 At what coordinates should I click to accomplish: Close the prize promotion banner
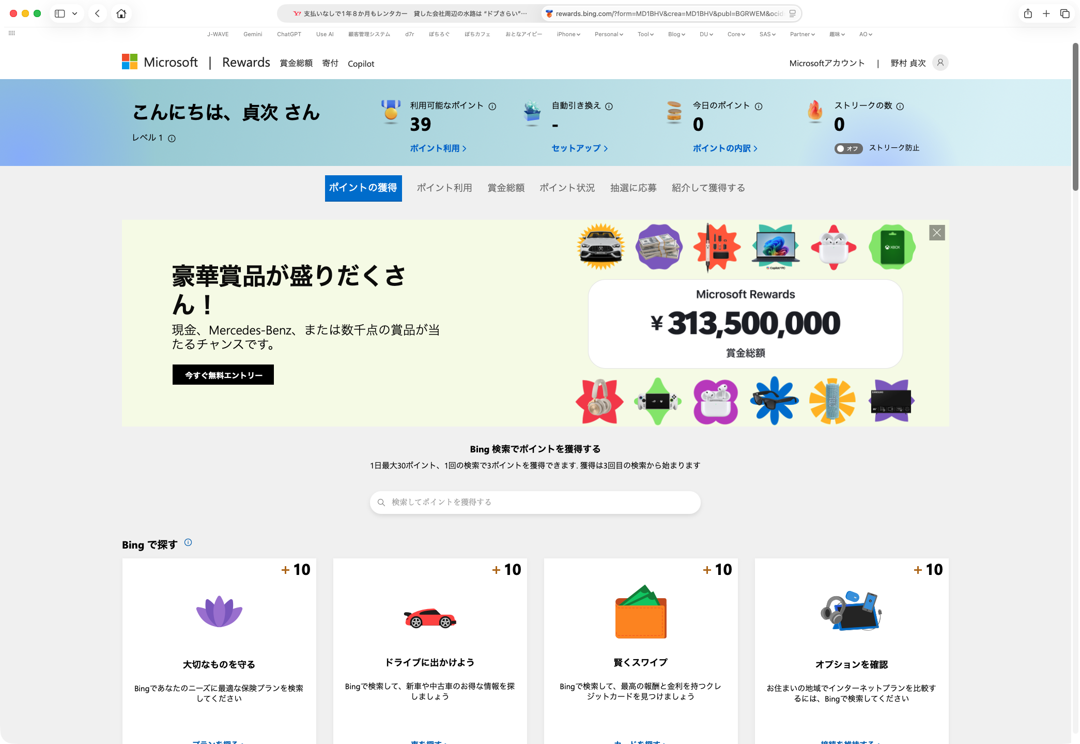point(936,233)
